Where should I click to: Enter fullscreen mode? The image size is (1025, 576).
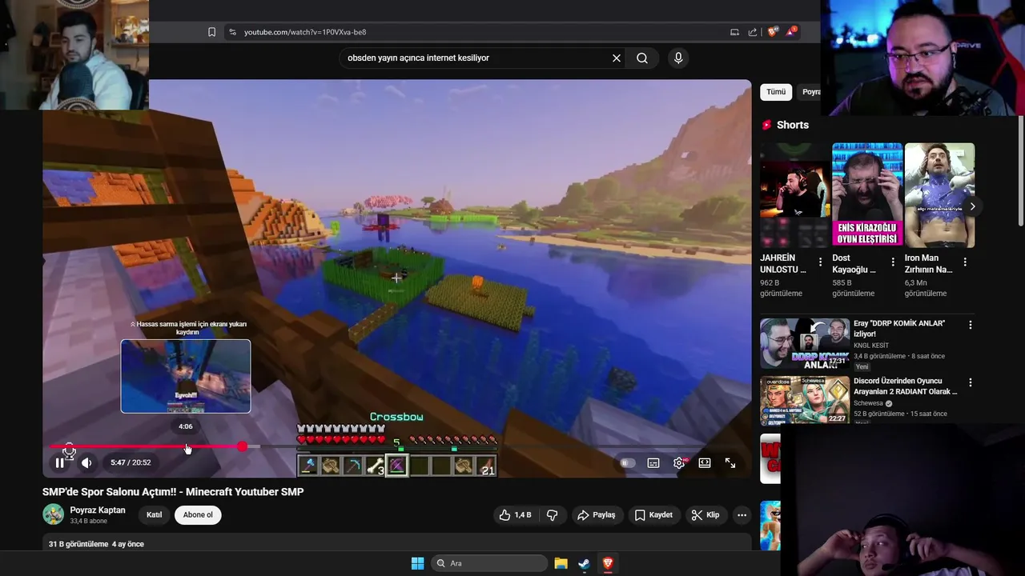[730, 462]
